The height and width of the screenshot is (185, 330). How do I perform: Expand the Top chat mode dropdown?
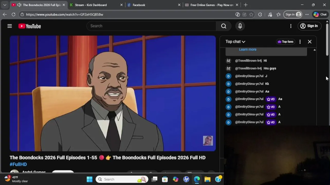235,42
